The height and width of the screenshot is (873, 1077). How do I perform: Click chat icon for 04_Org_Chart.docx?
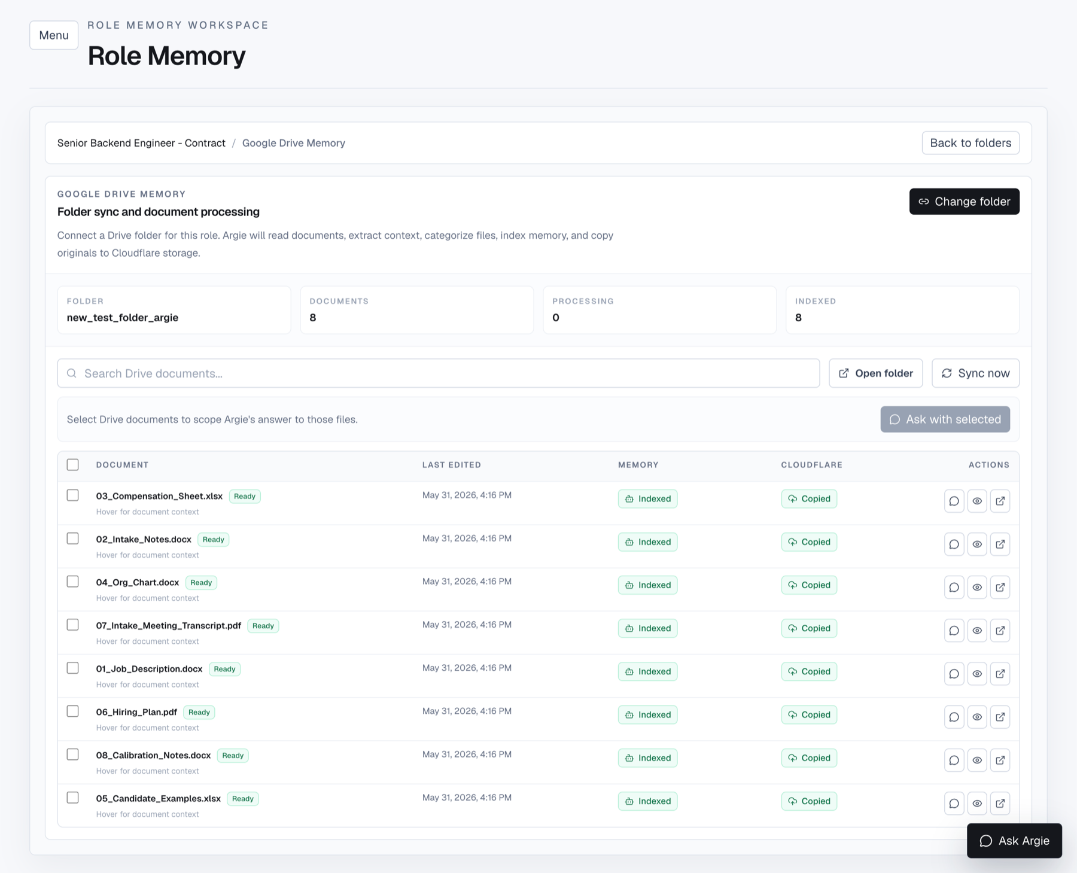(954, 587)
